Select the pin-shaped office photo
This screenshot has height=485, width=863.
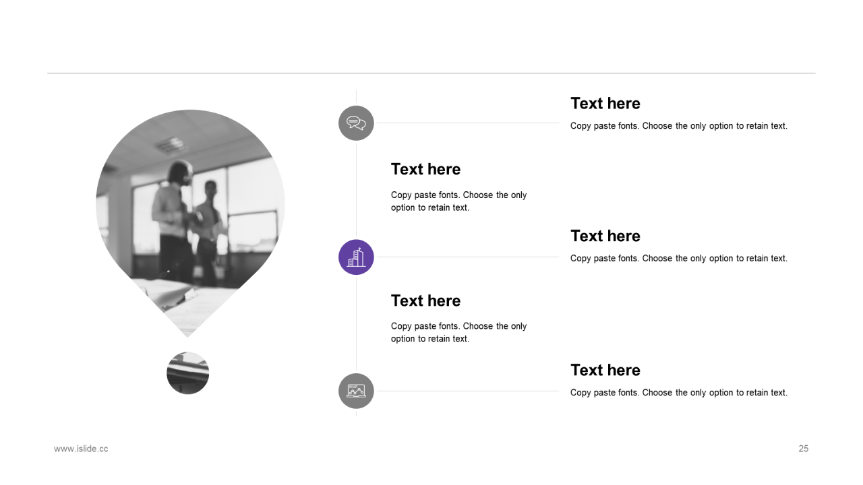pyautogui.click(x=190, y=223)
